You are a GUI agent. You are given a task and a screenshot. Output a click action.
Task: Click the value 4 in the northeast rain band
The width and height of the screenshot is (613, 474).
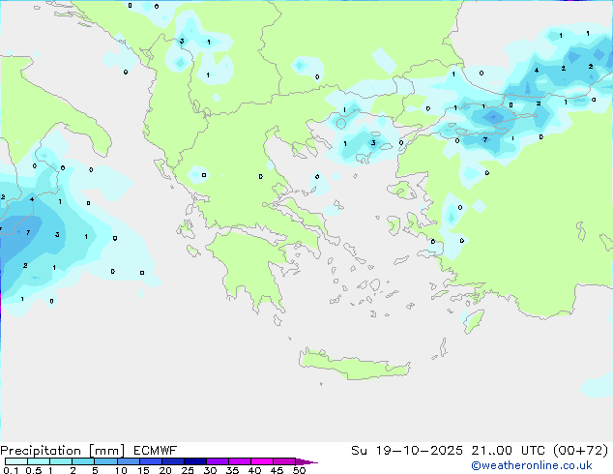537,71
